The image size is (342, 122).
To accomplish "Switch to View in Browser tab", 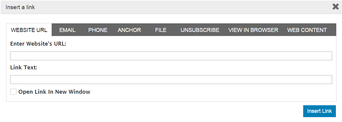I will pos(253,30).
